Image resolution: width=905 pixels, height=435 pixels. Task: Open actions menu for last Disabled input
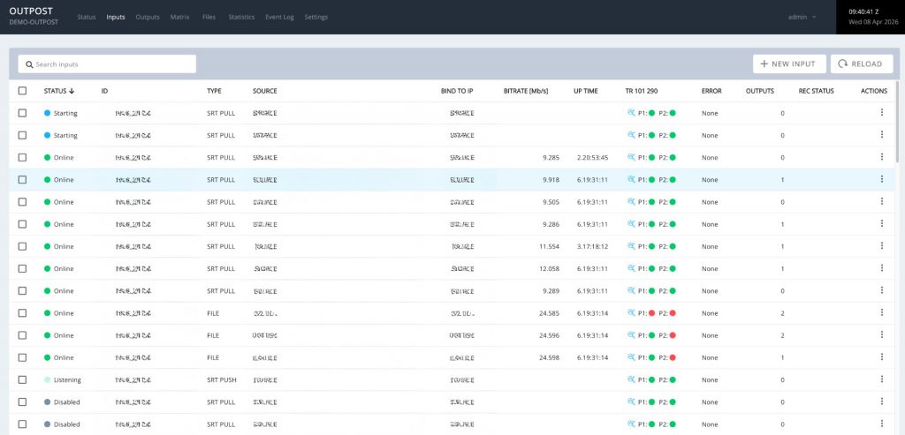pyautogui.click(x=881, y=424)
